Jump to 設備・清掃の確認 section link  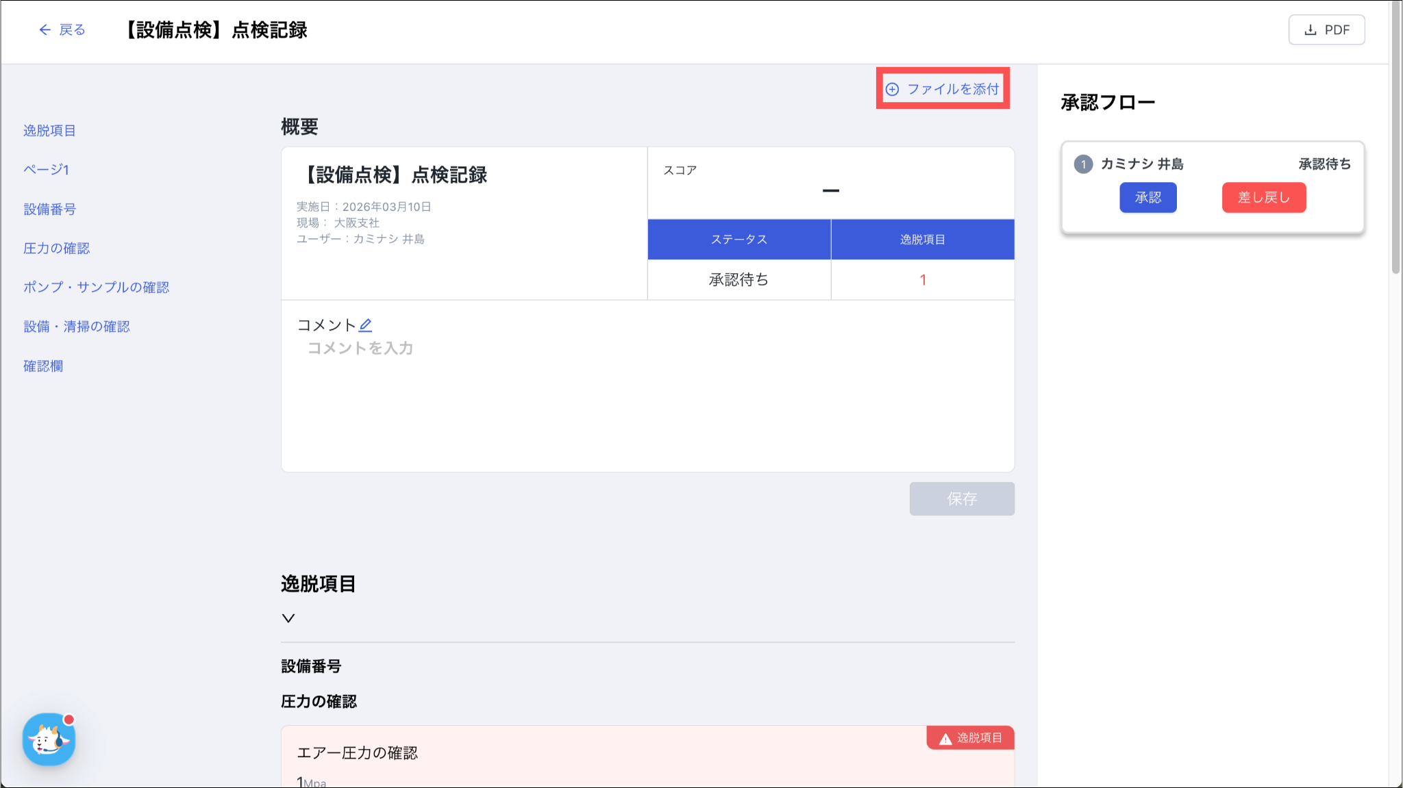pyautogui.click(x=76, y=327)
